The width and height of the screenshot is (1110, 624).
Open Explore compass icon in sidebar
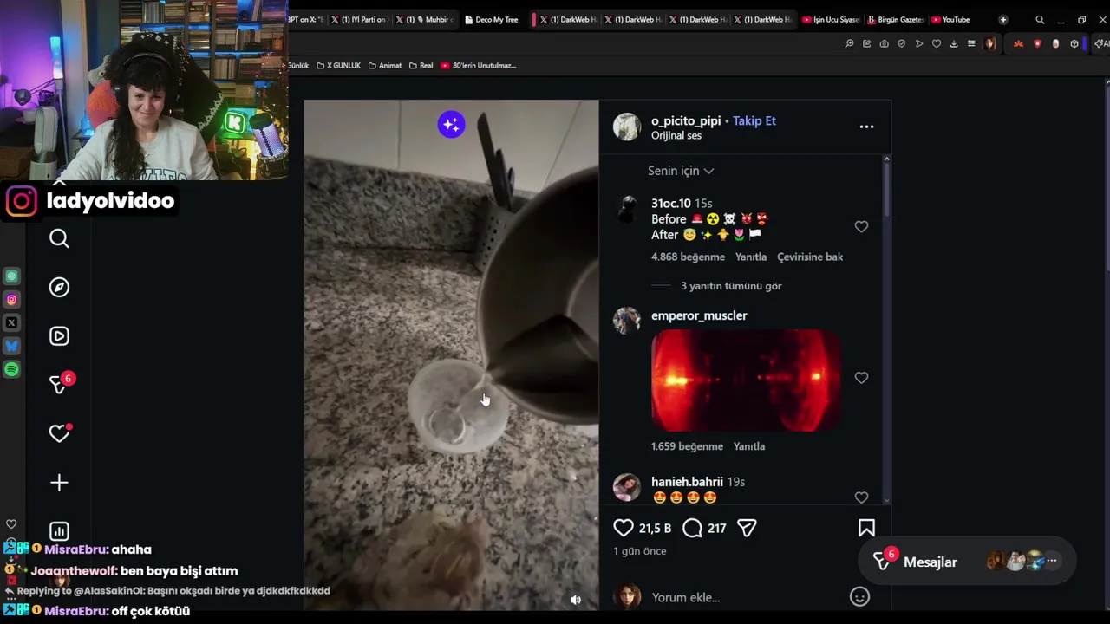coord(59,287)
